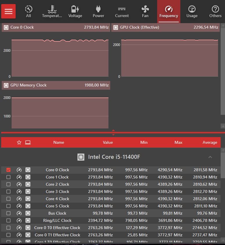Click the gauge icon on Core 0 Clock row
Screen dimensions: 225x245
tap(19, 170)
